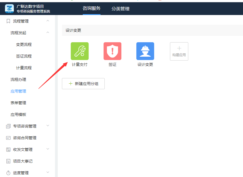
Task: Click the 流程管理 bookmark icon
Action: pos(8,21)
